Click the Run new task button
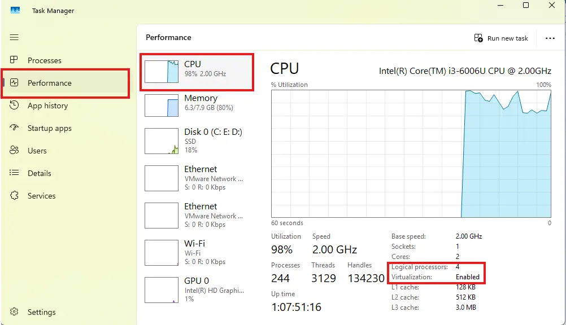This screenshot has width=566, height=325. coord(501,38)
